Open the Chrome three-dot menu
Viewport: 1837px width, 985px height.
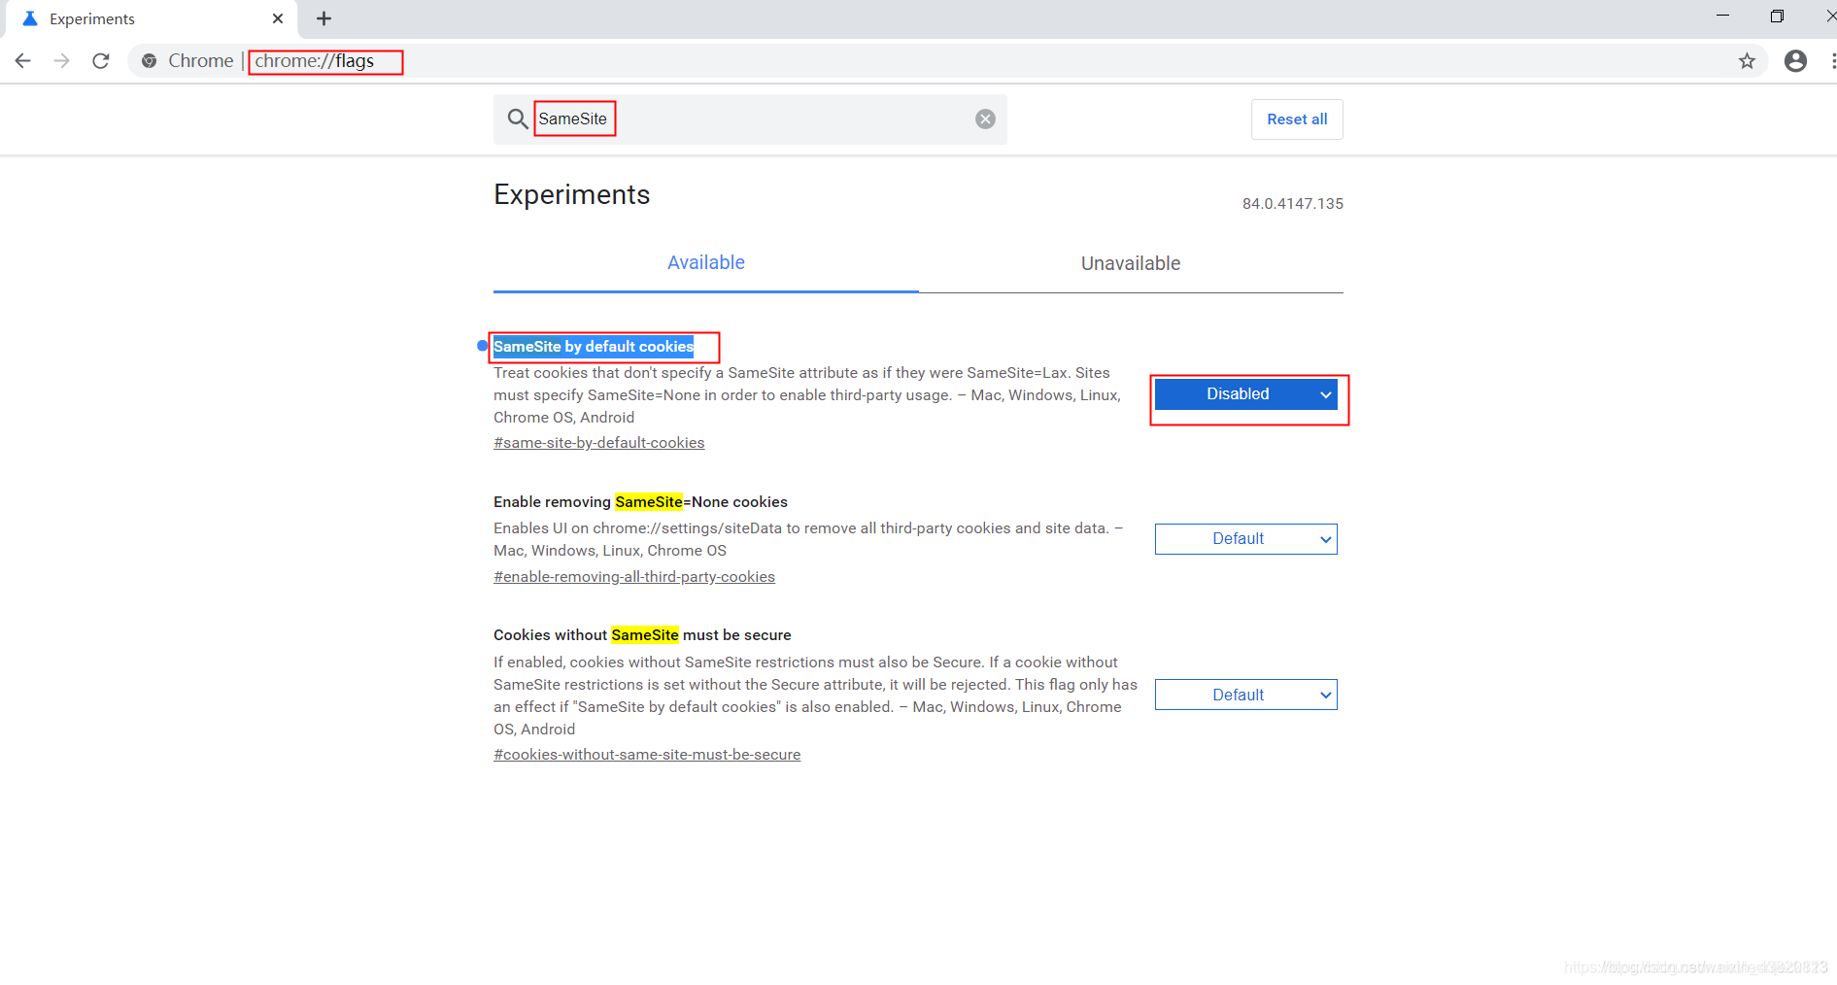(x=1832, y=61)
